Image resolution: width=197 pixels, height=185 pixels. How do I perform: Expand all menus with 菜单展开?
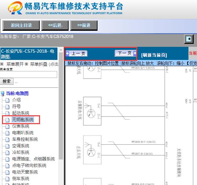(x=15, y=64)
